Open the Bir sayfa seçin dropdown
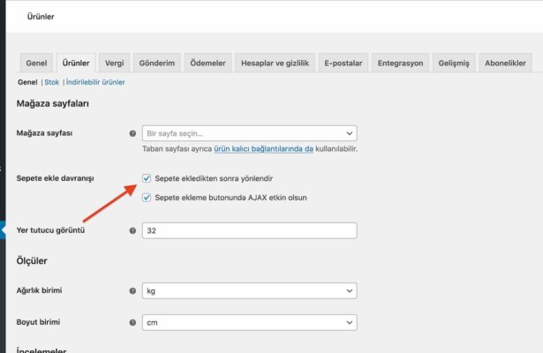The image size is (543, 353). pos(249,133)
